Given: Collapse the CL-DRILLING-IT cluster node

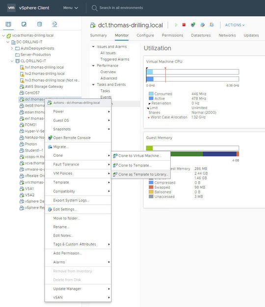Looking at the screenshot, I should coord(12,61).
